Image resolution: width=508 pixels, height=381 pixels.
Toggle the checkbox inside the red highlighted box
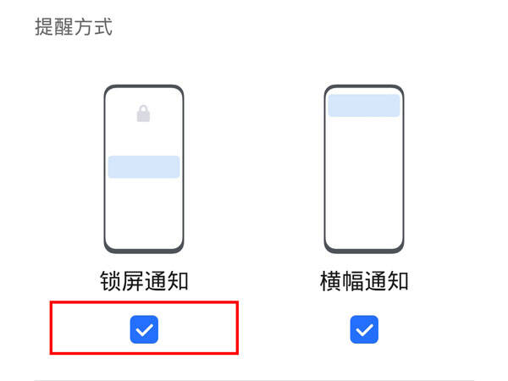[x=144, y=329]
